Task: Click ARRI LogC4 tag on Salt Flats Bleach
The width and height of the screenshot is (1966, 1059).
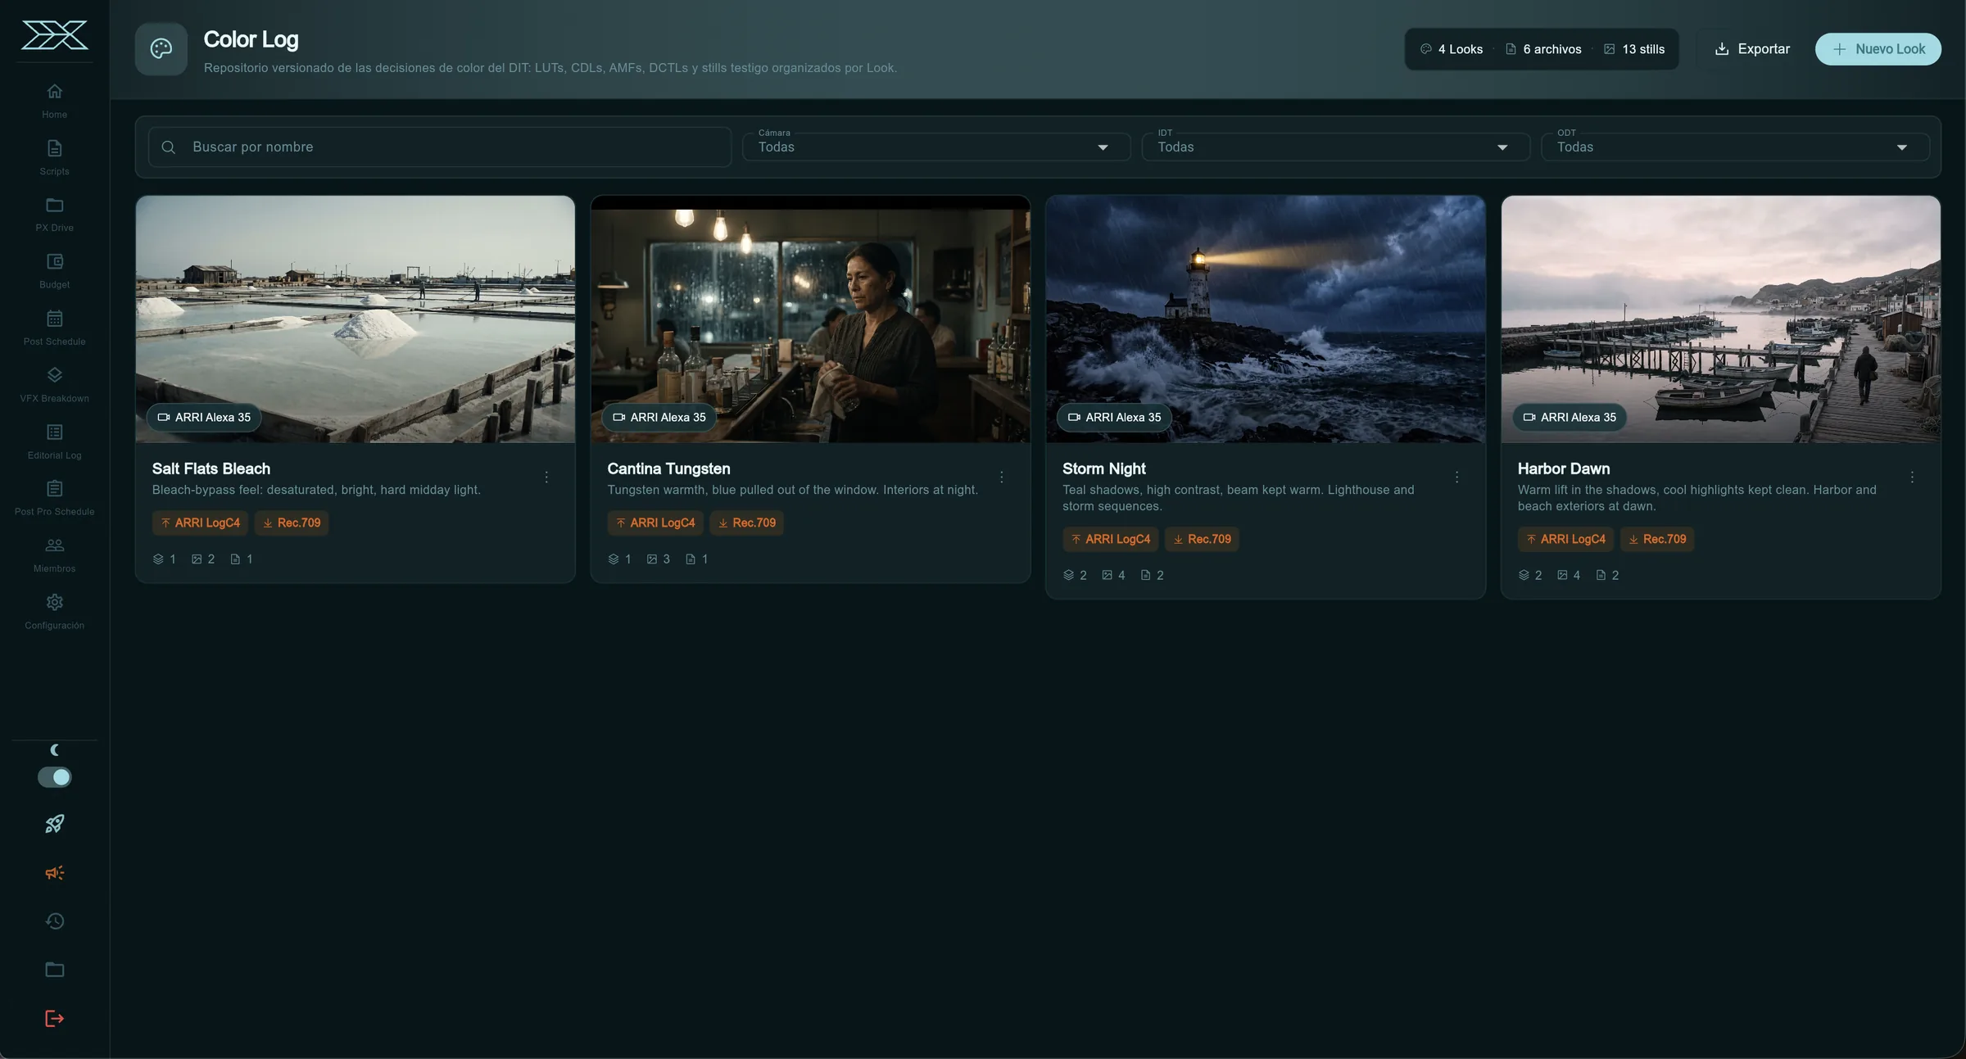Action: pyautogui.click(x=200, y=523)
